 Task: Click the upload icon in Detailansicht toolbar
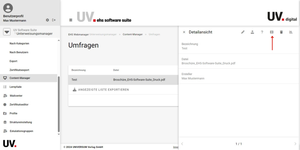(x=252, y=32)
